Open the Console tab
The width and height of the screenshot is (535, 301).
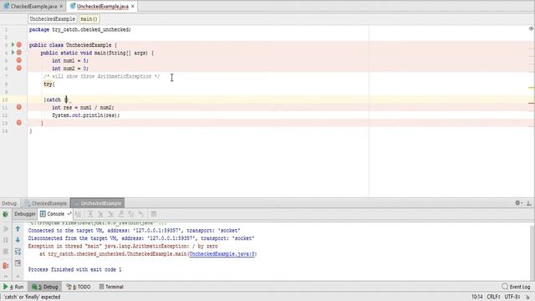pyautogui.click(x=56, y=214)
